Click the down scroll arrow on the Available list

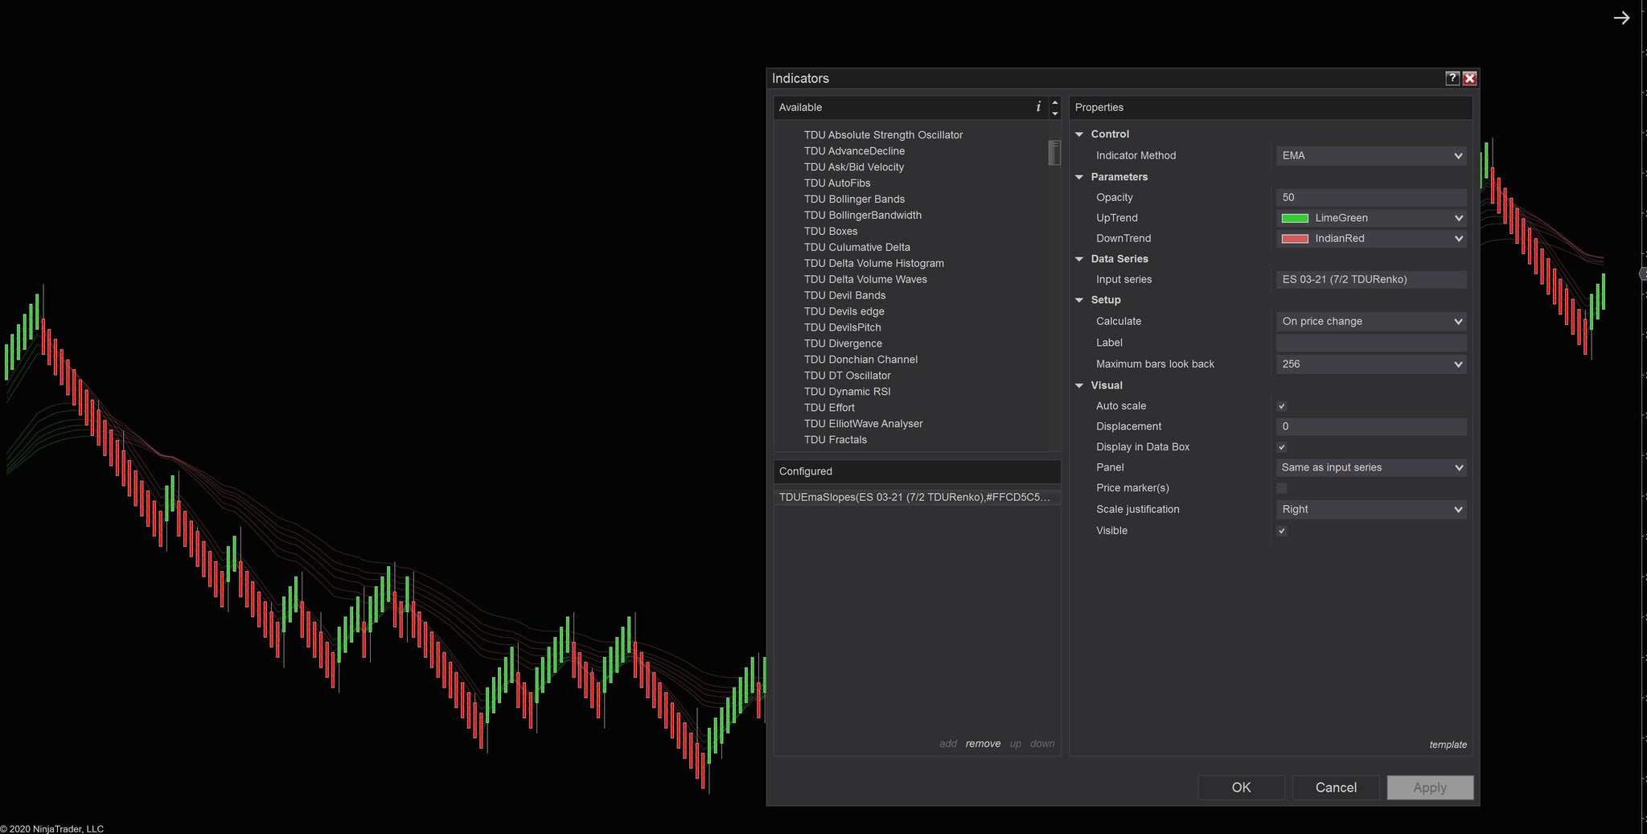click(1054, 112)
